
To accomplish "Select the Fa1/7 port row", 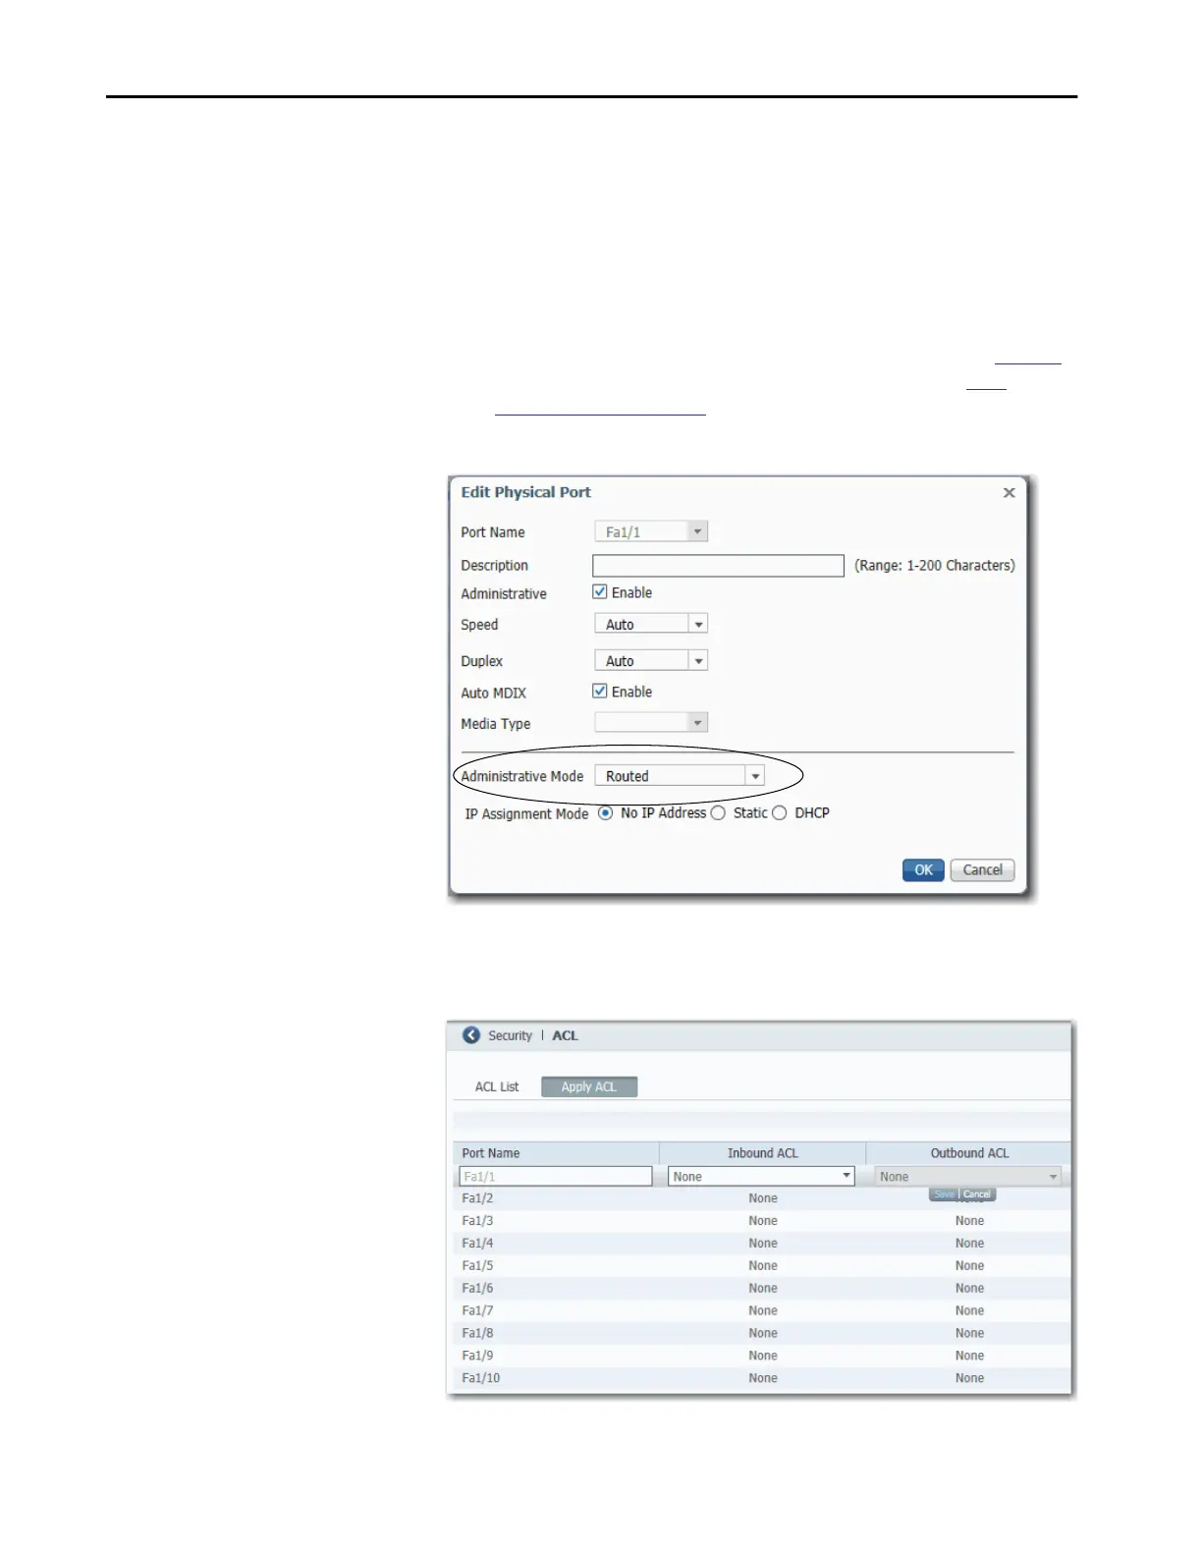I will coord(761,1310).
